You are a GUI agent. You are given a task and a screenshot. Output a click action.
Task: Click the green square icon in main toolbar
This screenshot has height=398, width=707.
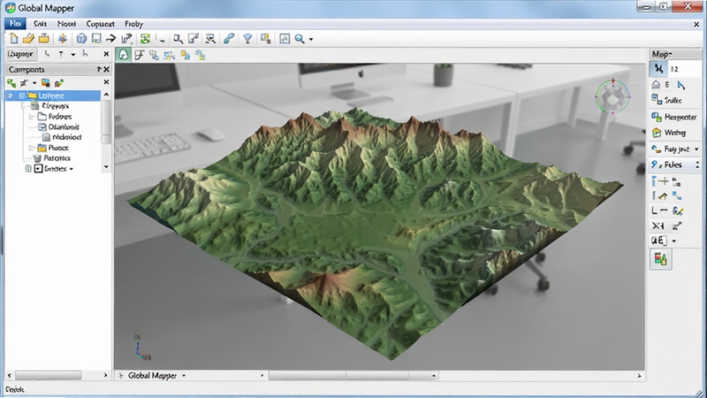tap(145, 39)
